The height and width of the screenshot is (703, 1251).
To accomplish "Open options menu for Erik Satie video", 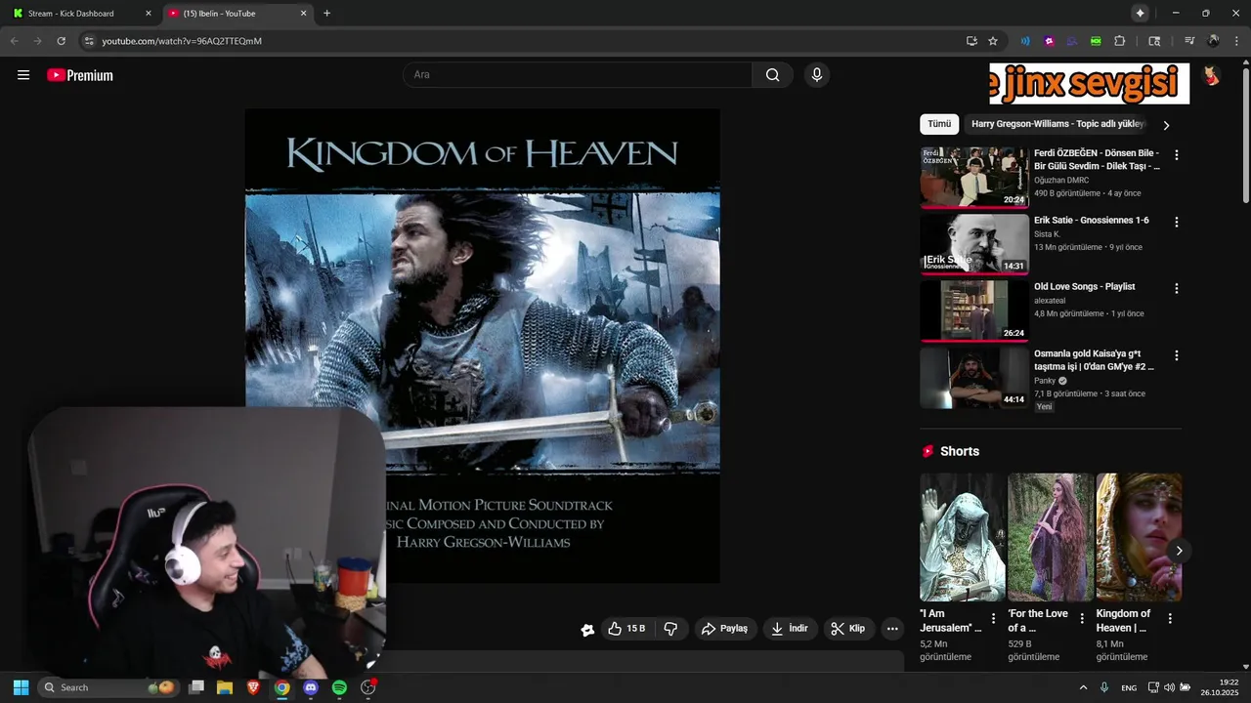I will (x=1176, y=222).
